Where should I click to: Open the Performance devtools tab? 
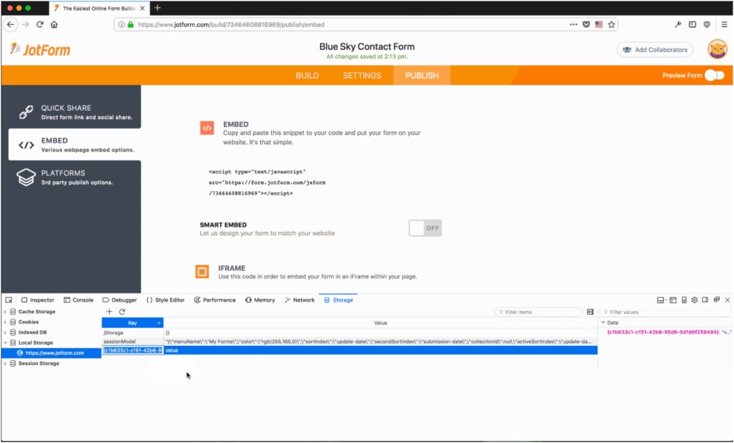(215, 300)
